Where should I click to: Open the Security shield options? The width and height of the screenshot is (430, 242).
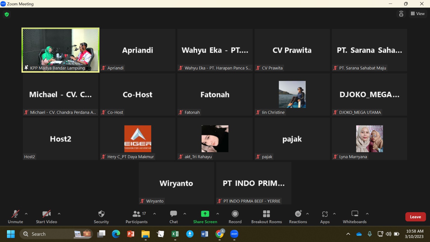tap(101, 217)
